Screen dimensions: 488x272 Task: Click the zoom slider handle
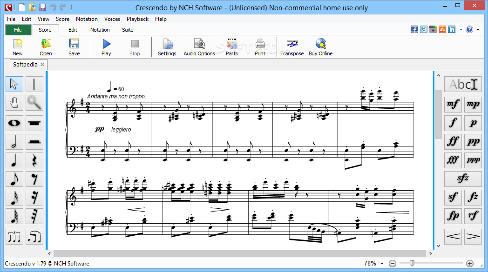pos(412,263)
